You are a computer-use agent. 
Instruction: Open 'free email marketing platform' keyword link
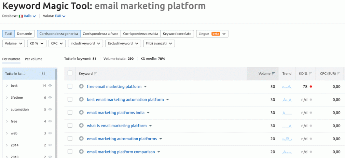tap(114, 87)
